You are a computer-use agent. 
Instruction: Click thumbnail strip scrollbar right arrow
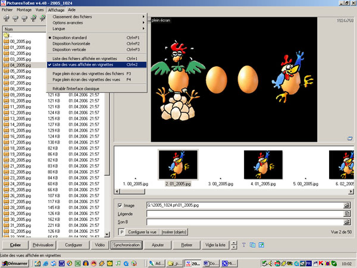pos(351,191)
